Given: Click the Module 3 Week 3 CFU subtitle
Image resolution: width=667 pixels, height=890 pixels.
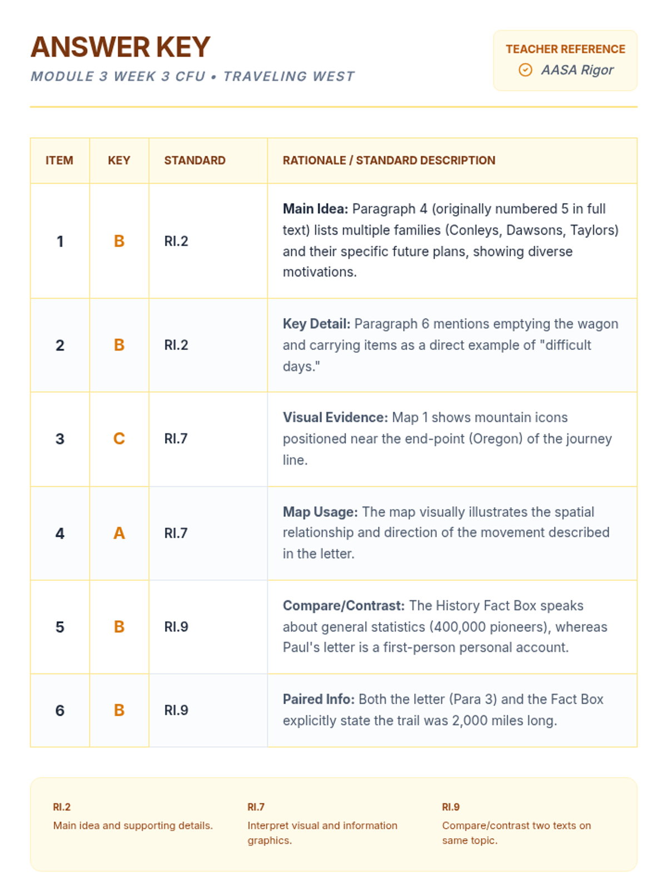Looking at the screenshot, I should pos(192,77).
